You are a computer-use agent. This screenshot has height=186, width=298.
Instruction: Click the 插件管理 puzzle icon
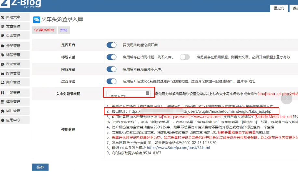coord(3,111)
